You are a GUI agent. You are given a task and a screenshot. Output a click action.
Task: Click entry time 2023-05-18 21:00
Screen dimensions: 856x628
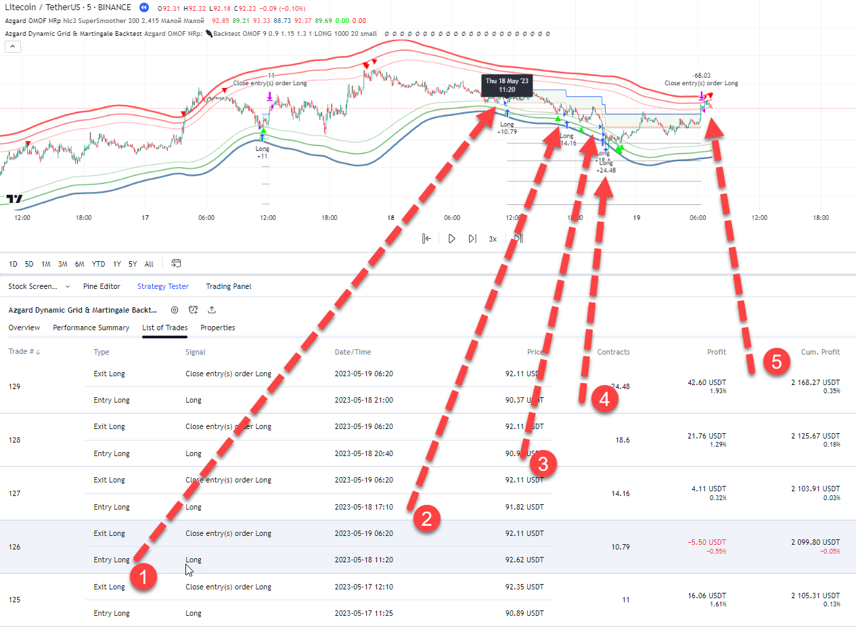pyautogui.click(x=363, y=400)
